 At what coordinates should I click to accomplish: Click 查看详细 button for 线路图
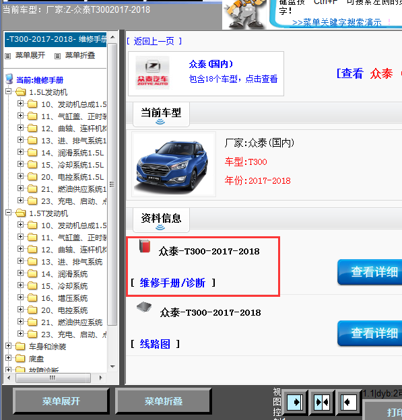coord(370,333)
